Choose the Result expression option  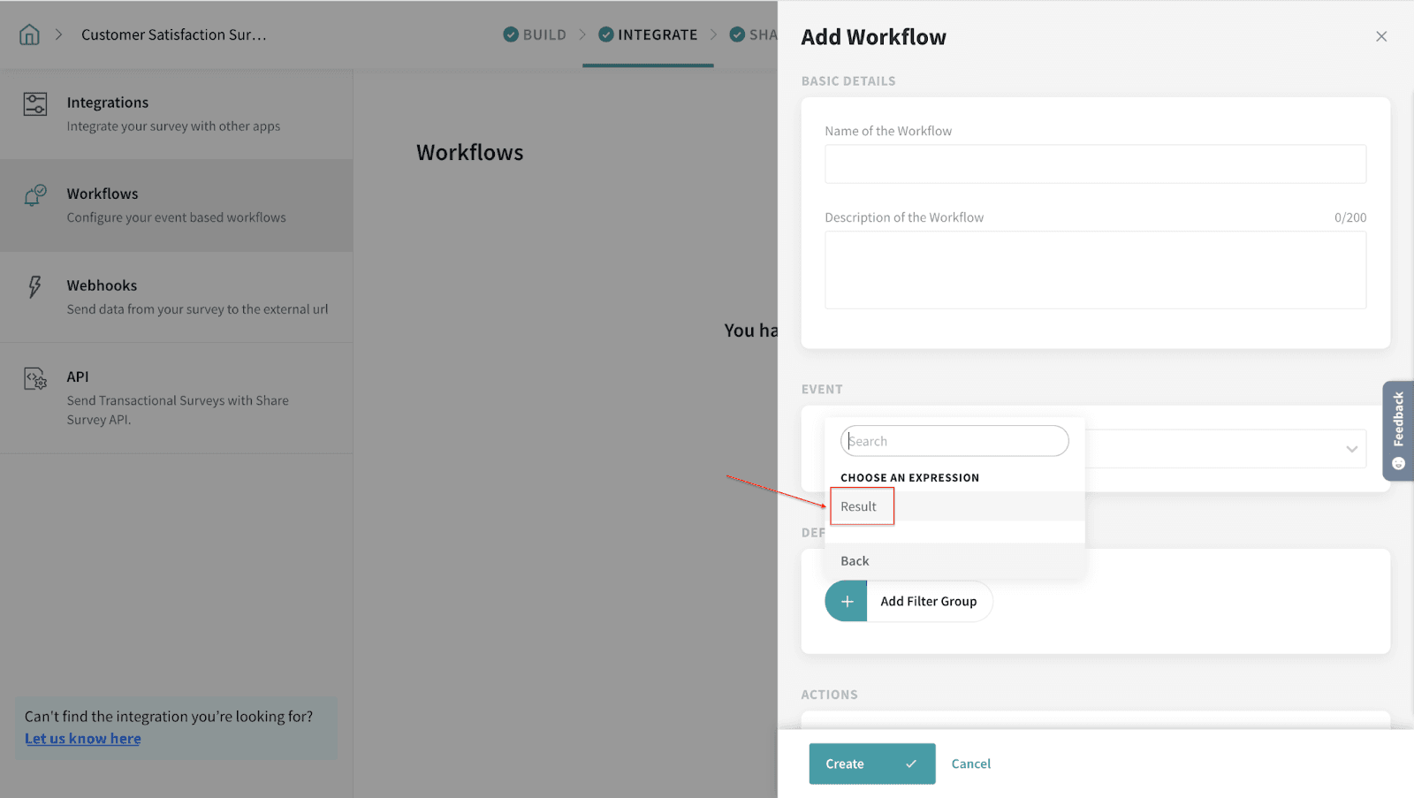(859, 506)
